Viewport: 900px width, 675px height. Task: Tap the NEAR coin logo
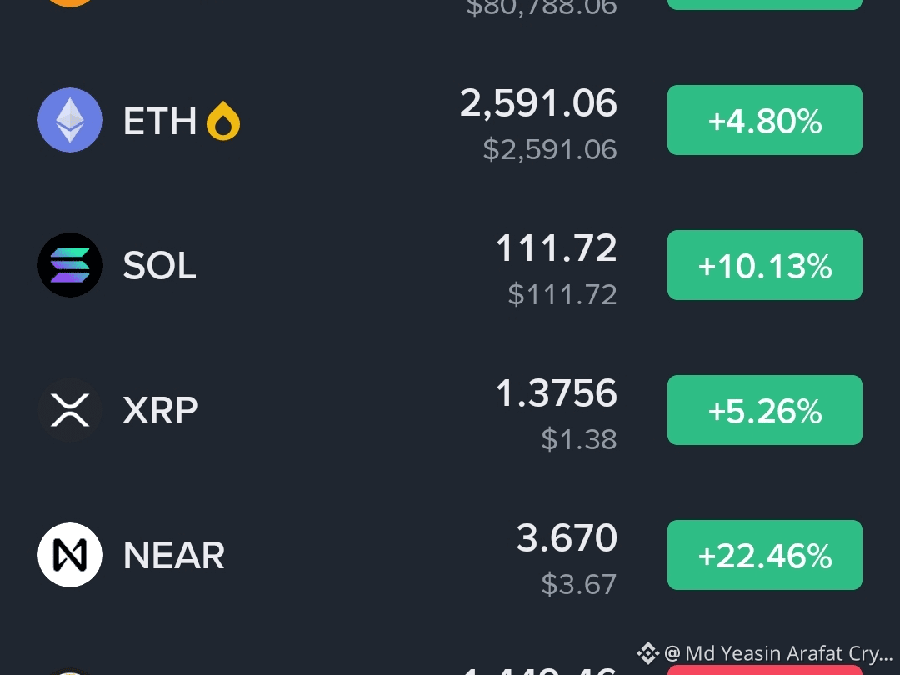(x=70, y=555)
